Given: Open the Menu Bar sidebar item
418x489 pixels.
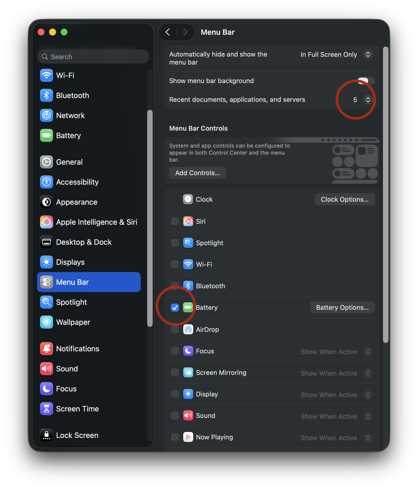Looking at the screenshot, I should click(x=89, y=282).
